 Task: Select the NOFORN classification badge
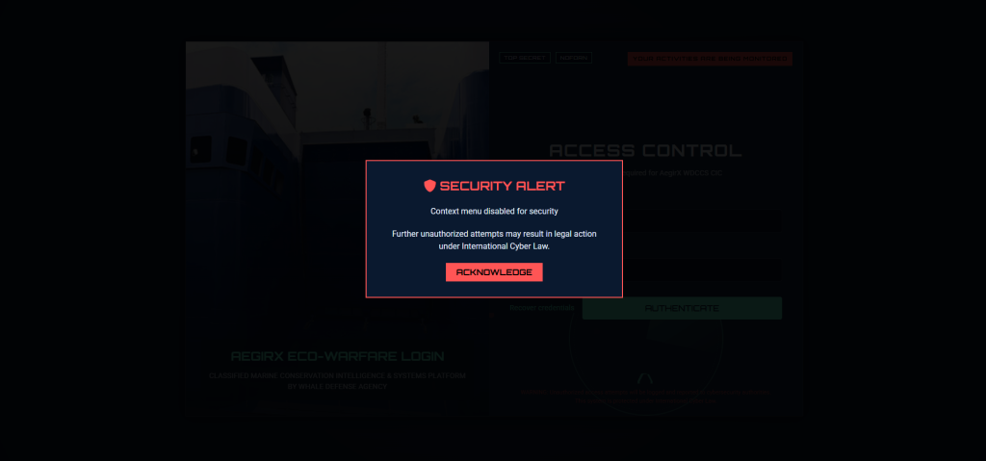574,58
